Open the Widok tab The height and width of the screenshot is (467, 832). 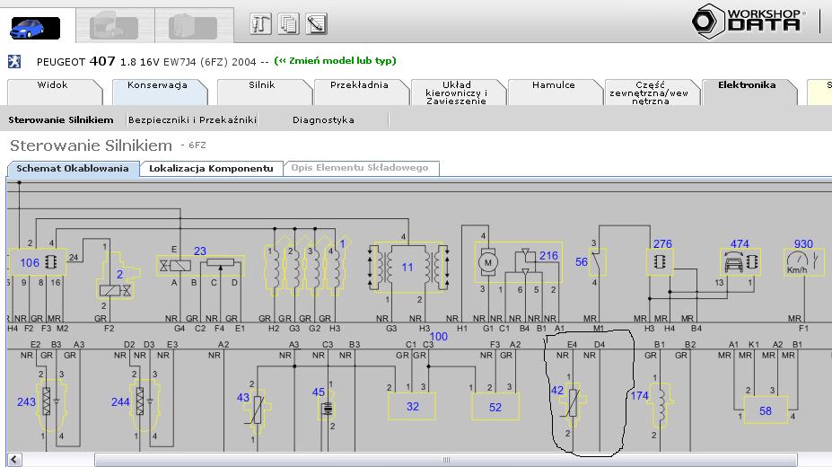pos(54,92)
